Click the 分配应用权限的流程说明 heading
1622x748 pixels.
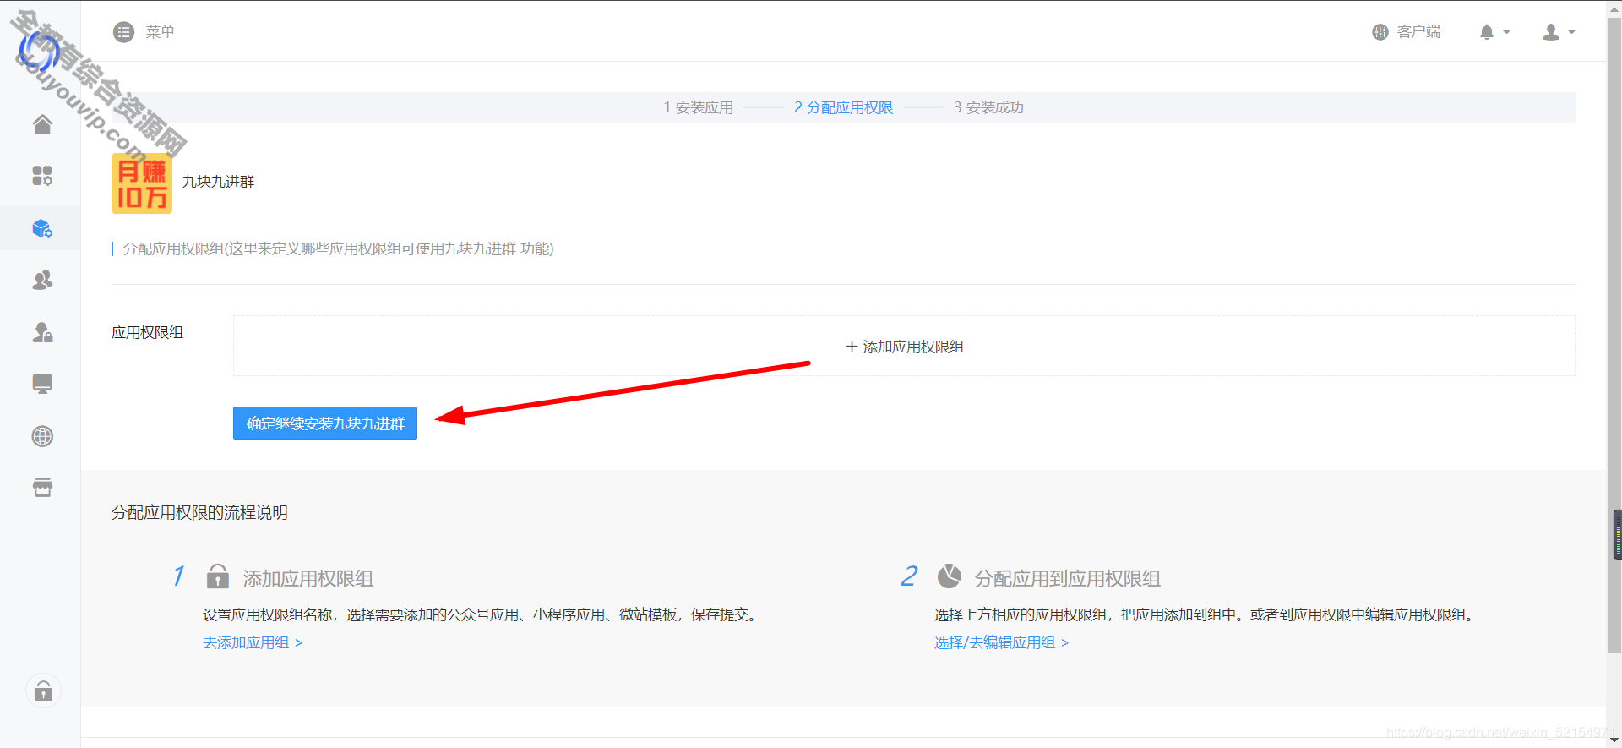pos(199,513)
